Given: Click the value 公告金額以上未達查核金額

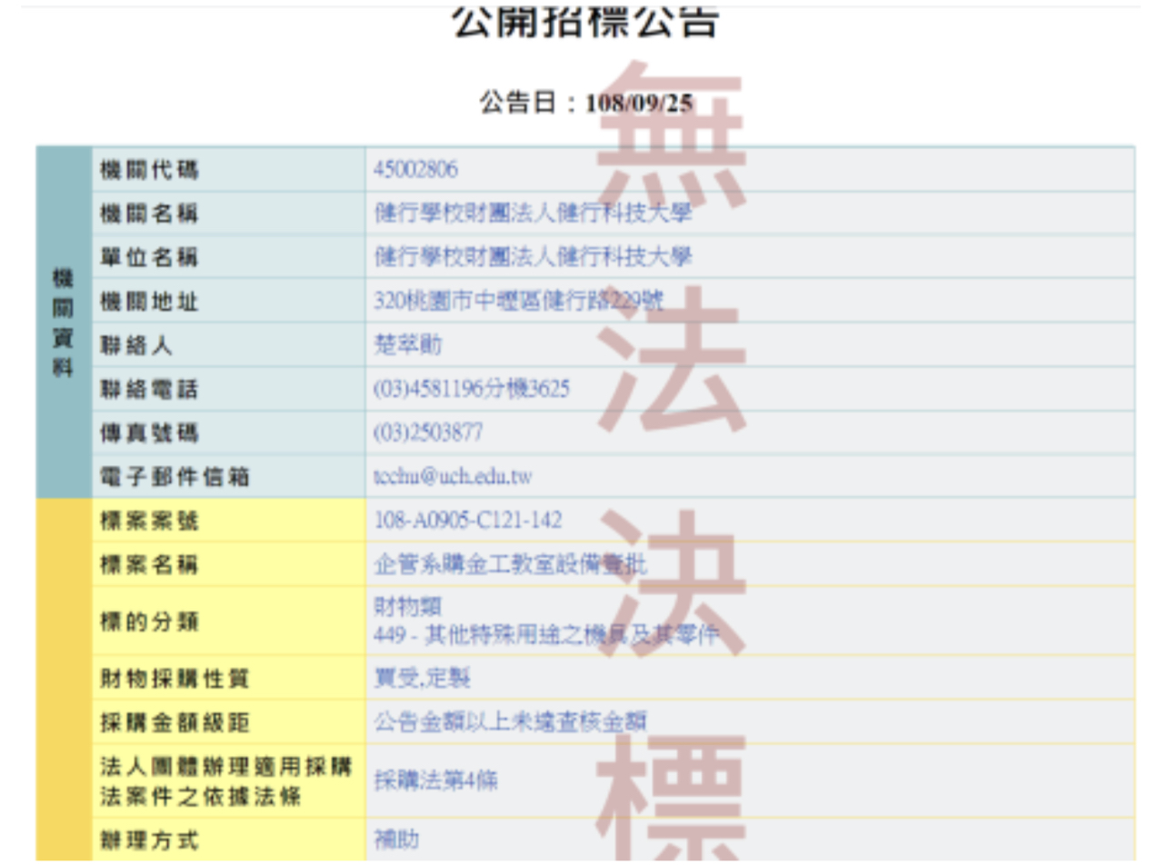Looking at the screenshot, I should click(x=511, y=723).
